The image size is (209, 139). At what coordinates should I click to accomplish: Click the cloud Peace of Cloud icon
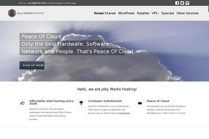[140, 103]
